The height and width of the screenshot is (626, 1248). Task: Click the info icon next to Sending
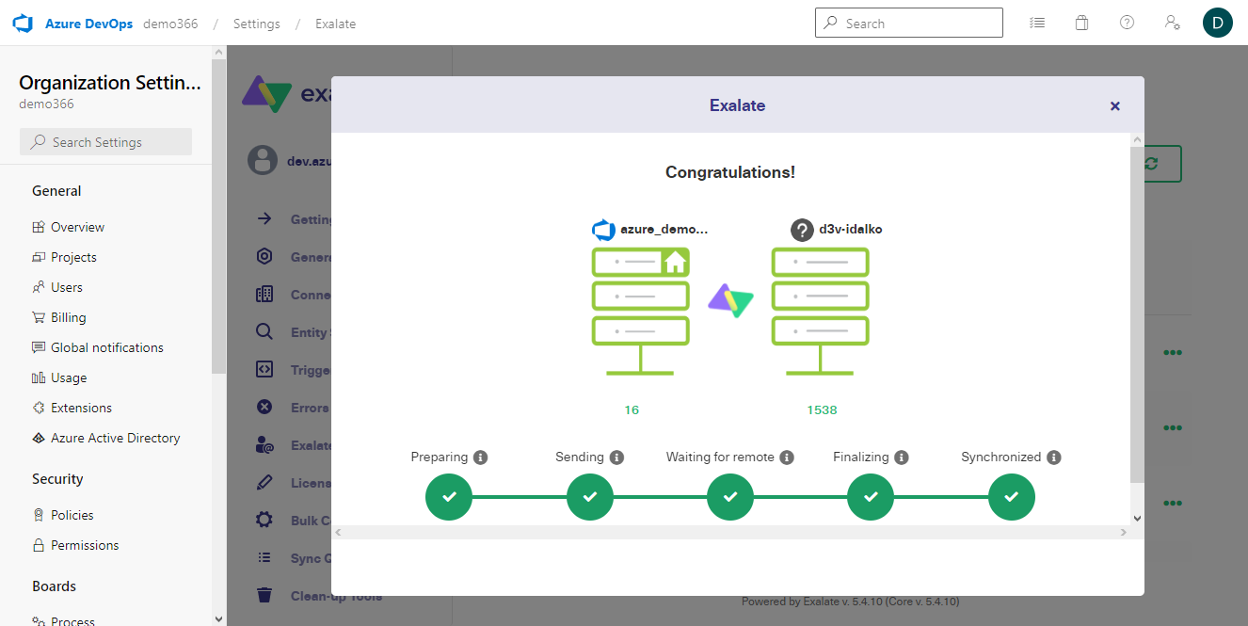tap(616, 457)
